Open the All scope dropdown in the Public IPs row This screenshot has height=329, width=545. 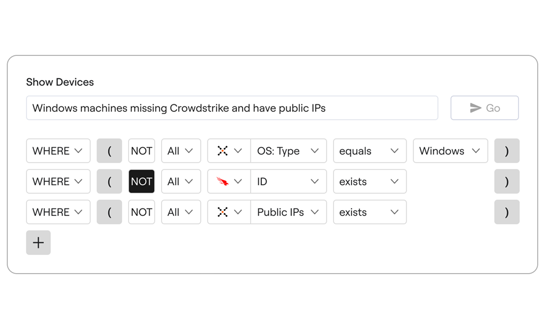(181, 212)
